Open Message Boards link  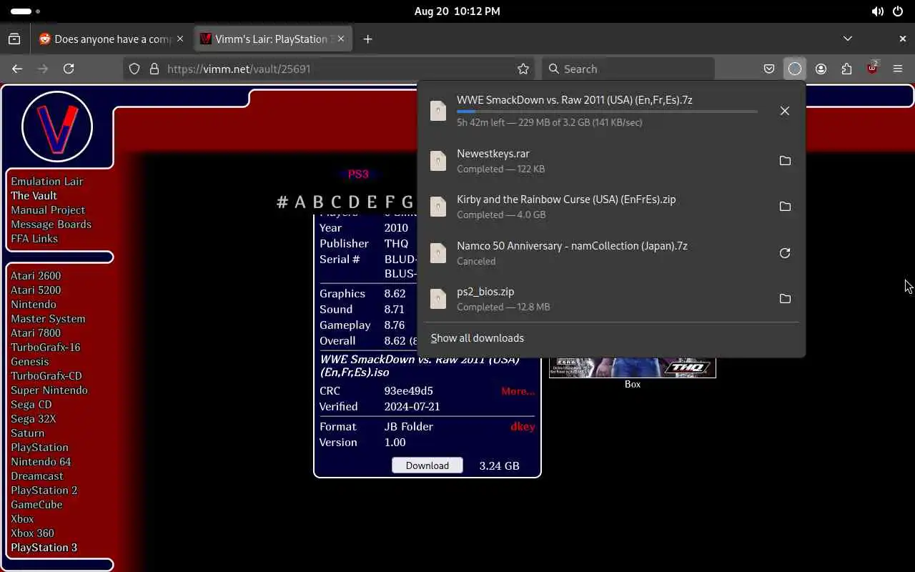click(x=51, y=225)
